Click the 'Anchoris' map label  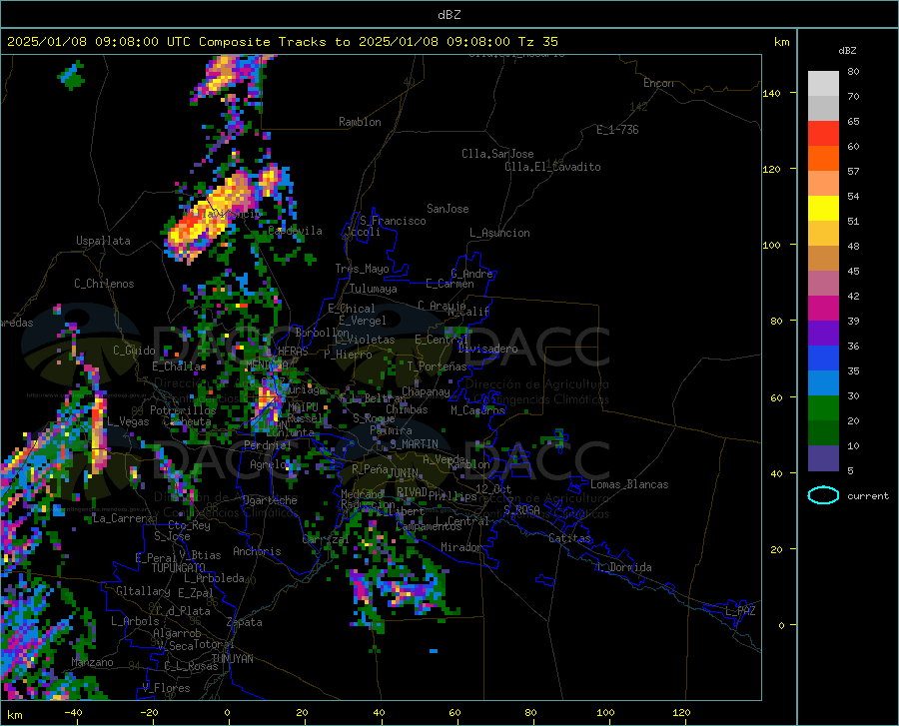pos(257,551)
